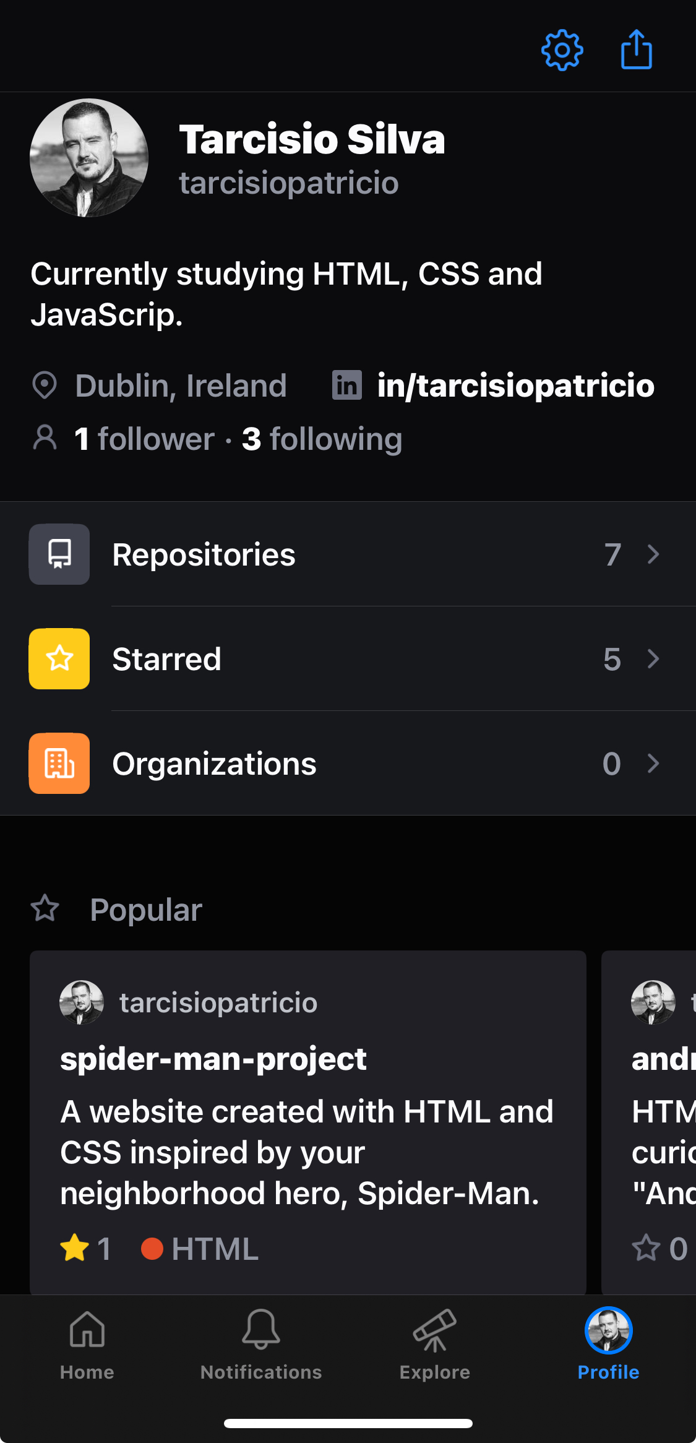Expand Repositories using its chevron arrow
Screen dimensions: 696x1443
pos(653,554)
